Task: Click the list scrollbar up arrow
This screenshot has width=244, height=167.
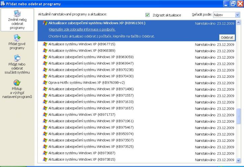Action: [x=238, y=23]
